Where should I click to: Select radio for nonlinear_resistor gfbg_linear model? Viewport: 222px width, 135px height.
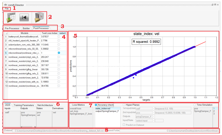59,69
